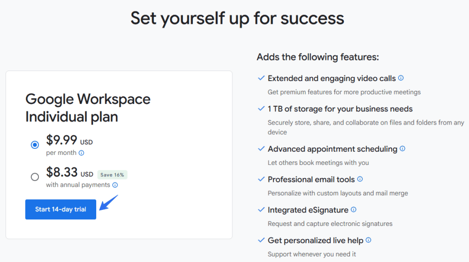Start the 14-day trial
The image size is (469, 262).
(x=60, y=209)
